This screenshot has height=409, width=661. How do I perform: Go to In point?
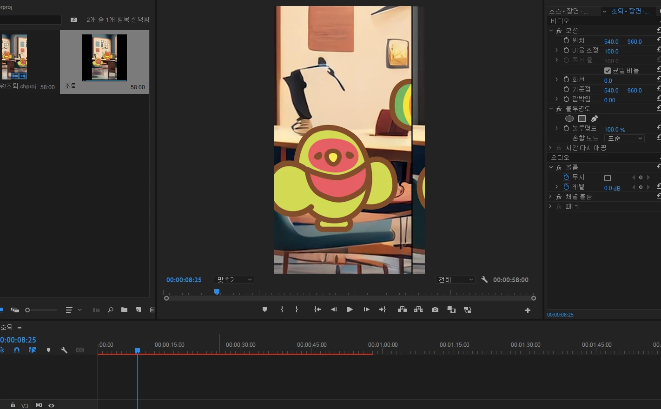tap(317, 310)
